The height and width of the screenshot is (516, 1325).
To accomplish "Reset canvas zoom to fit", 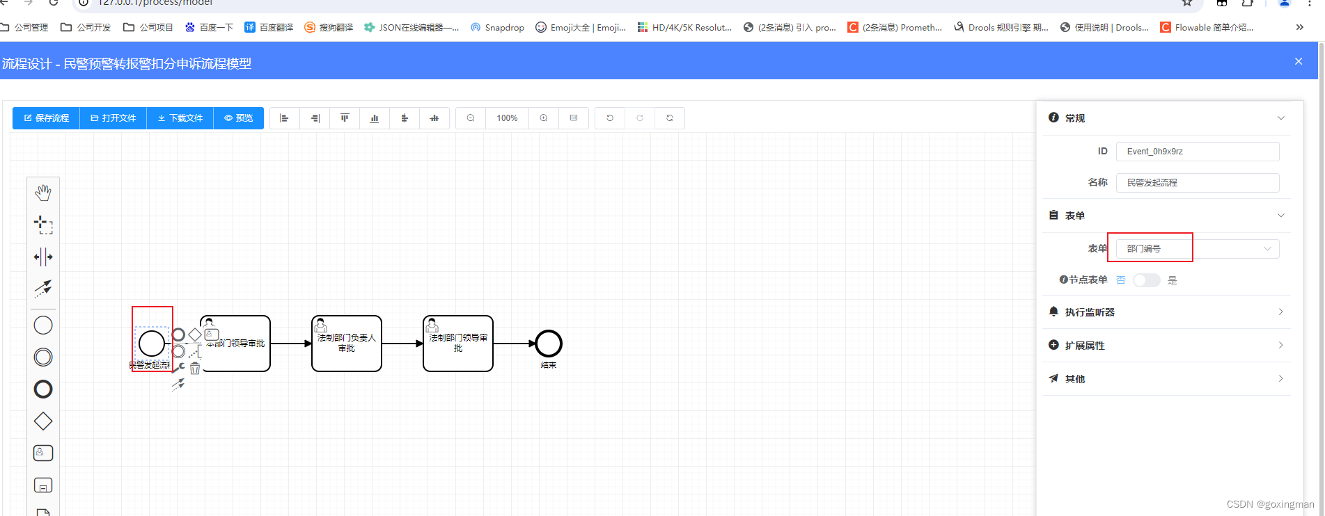I will (x=574, y=118).
